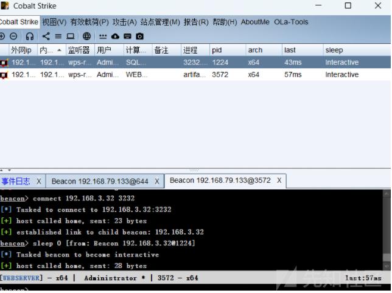The height and width of the screenshot is (293, 392).
Task: Open the OLa-Tools menu
Action: (291, 22)
